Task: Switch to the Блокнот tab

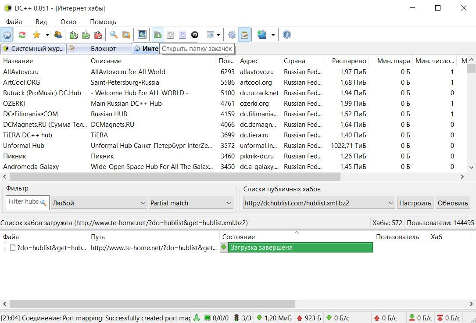Action: point(99,49)
